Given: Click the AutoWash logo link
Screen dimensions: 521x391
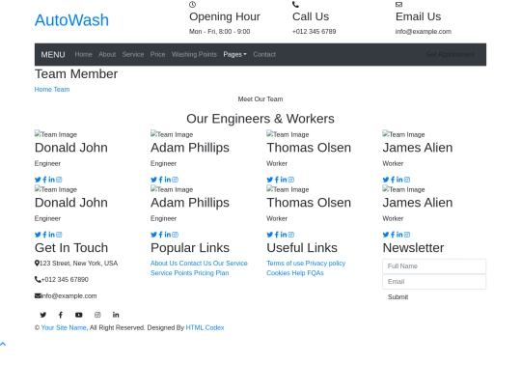Looking at the screenshot, I should 71,20.
